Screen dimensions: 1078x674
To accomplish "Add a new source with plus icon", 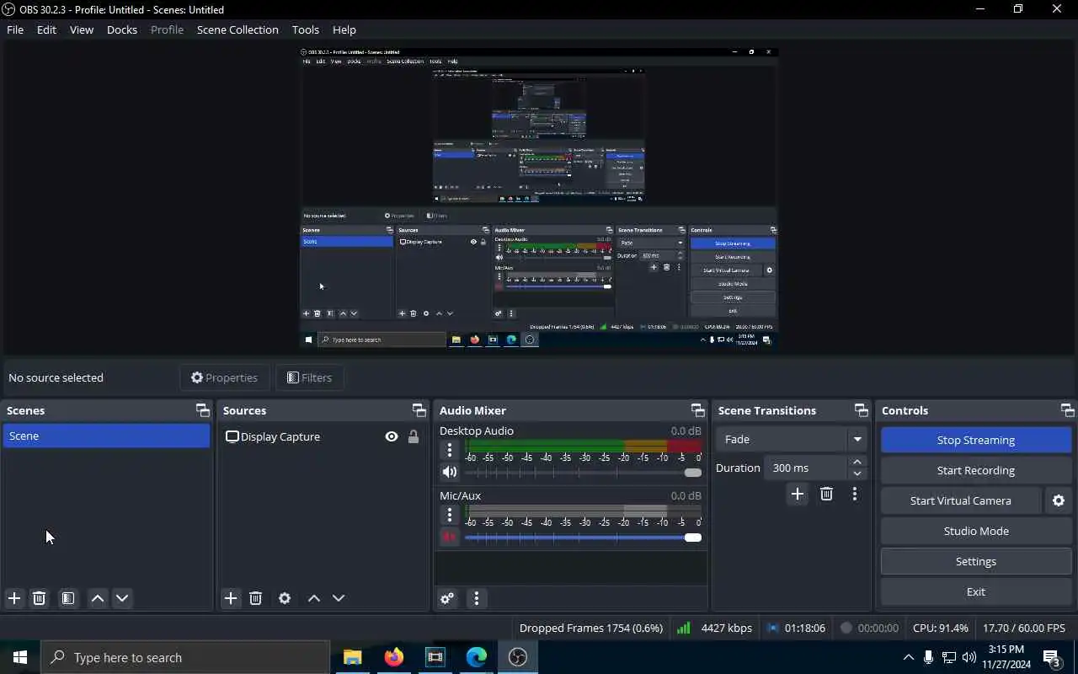I will (x=231, y=598).
